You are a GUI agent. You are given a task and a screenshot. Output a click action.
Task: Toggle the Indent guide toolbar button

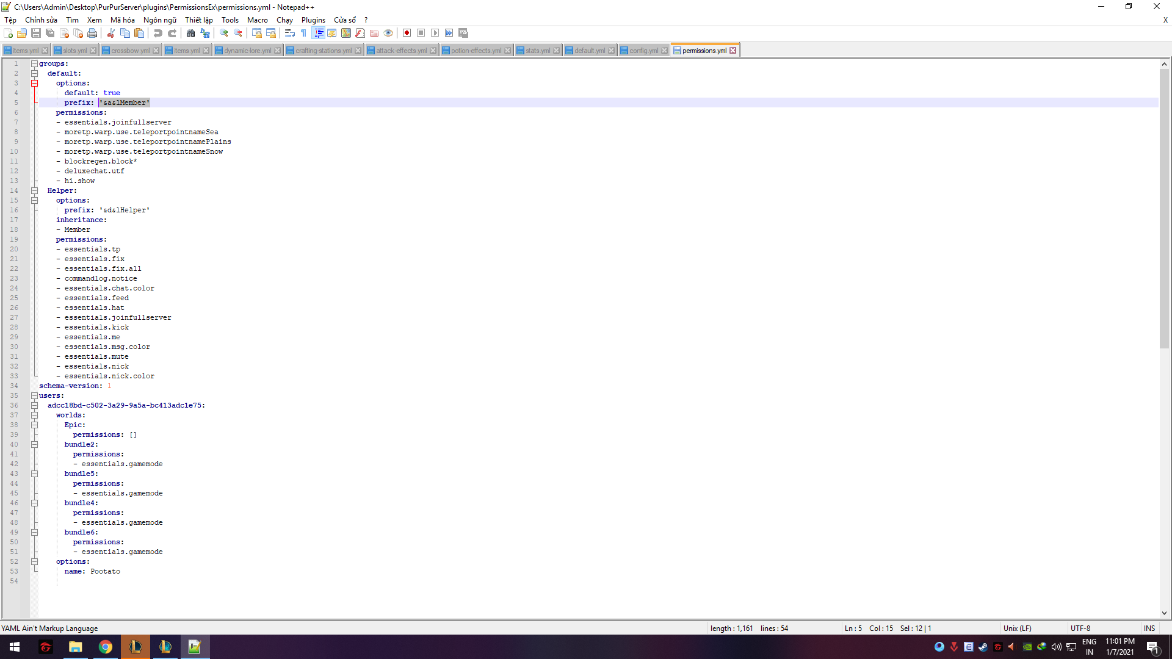pyautogui.click(x=319, y=33)
